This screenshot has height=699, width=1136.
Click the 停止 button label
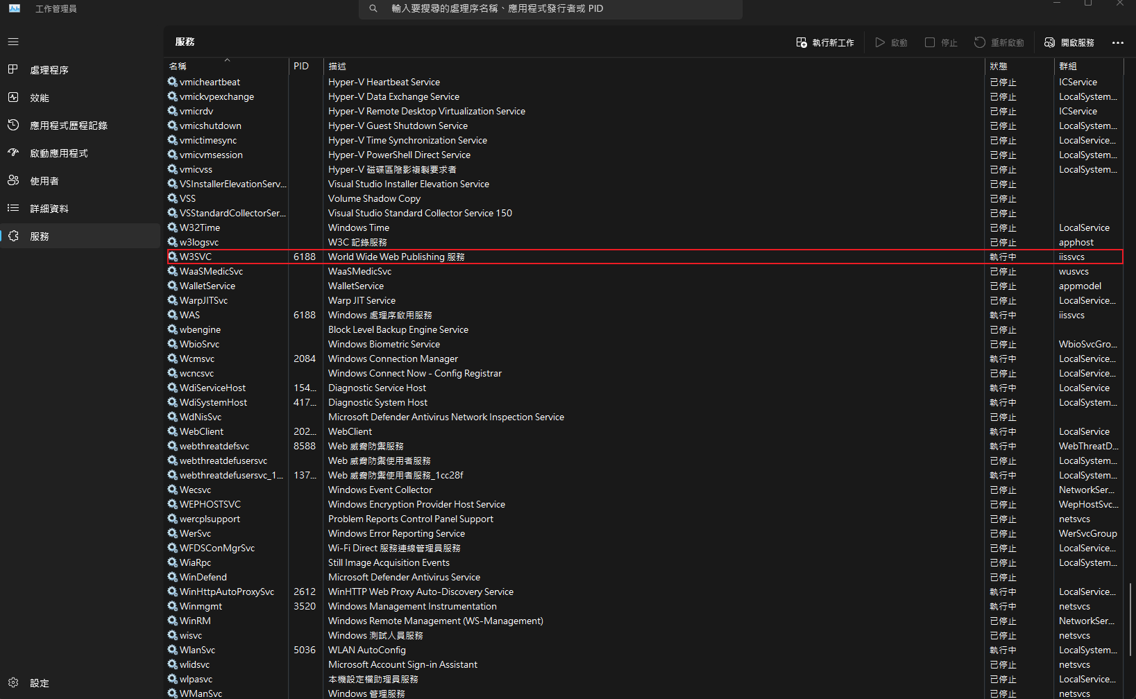tap(949, 43)
